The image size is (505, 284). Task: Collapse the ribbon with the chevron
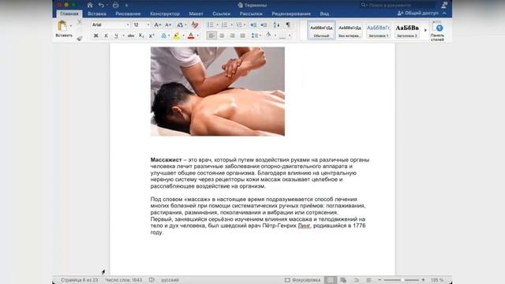tap(444, 13)
